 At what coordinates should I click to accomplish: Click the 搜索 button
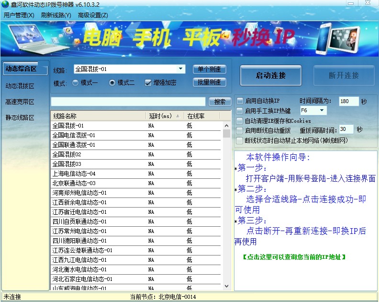[220, 102]
